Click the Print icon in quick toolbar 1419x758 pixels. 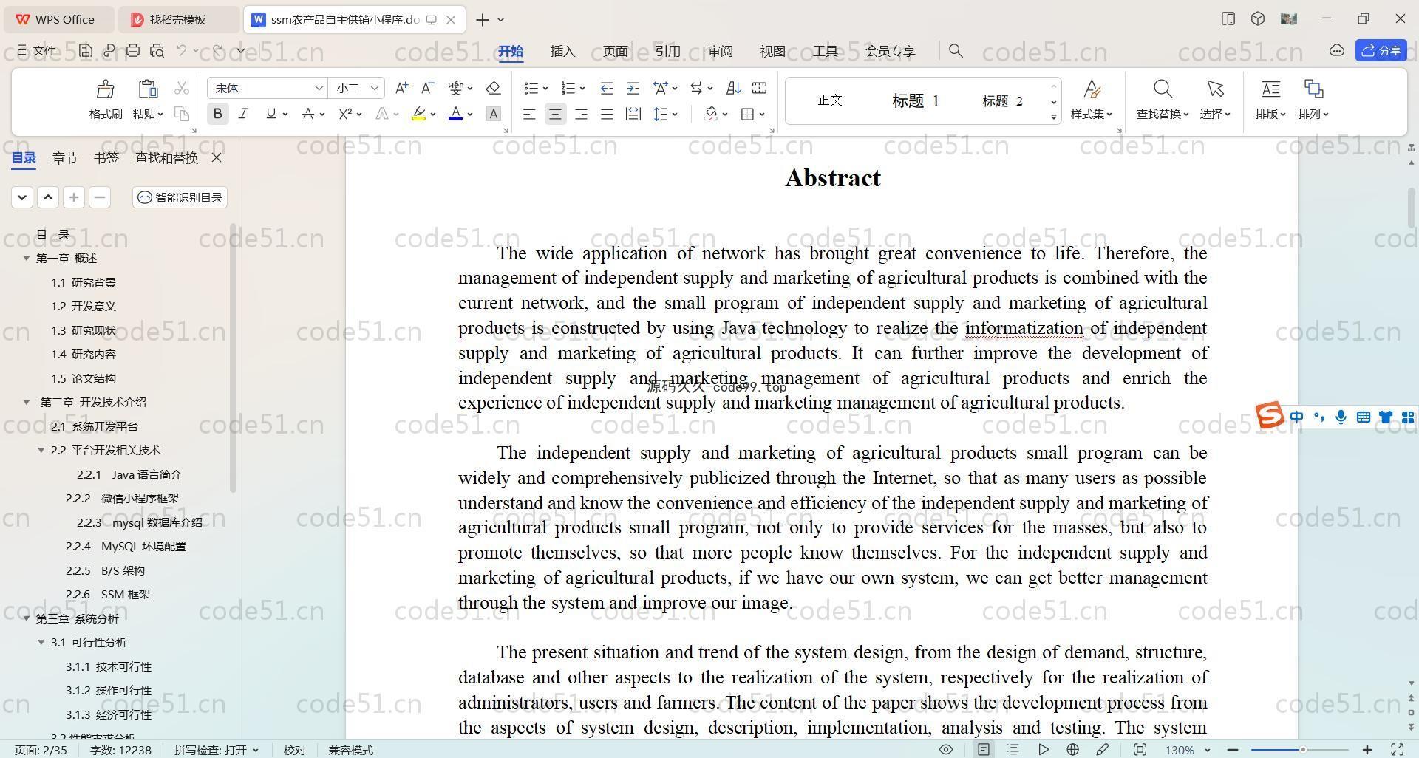tap(133, 50)
